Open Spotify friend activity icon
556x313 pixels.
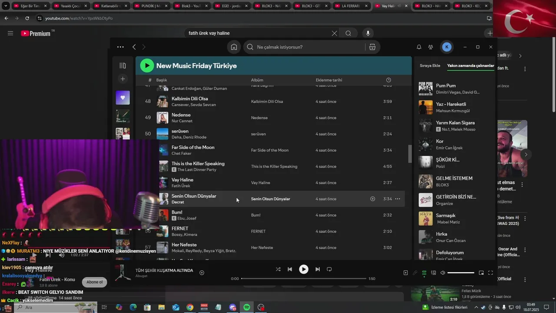(x=430, y=47)
